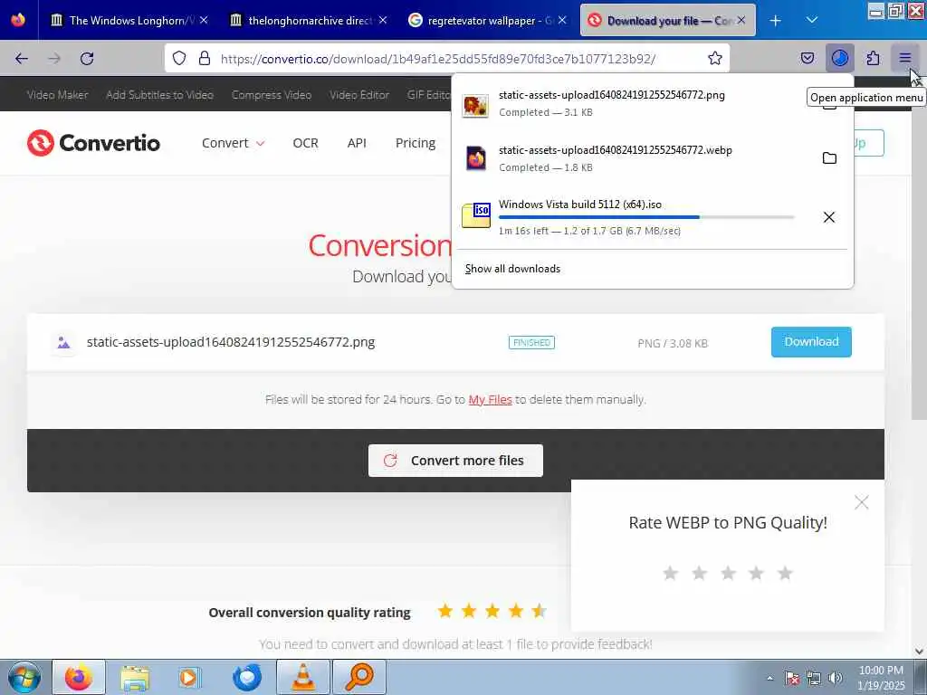Open the OCR menu item
The image size is (927, 695).
tap(305, 143)
